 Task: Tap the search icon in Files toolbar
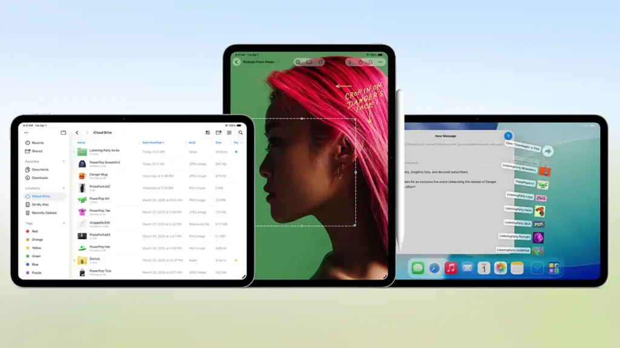pos(240,132)
